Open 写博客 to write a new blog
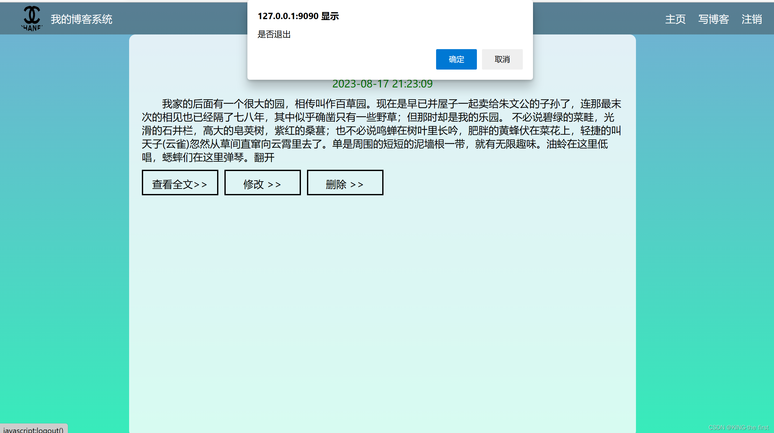The height and width of the screenshot is (433, 774). point(713,20)
